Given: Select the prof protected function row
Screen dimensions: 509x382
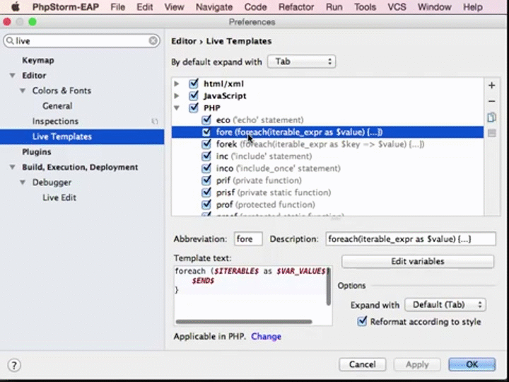Looking at the screenshot, I should coord(327,204).
